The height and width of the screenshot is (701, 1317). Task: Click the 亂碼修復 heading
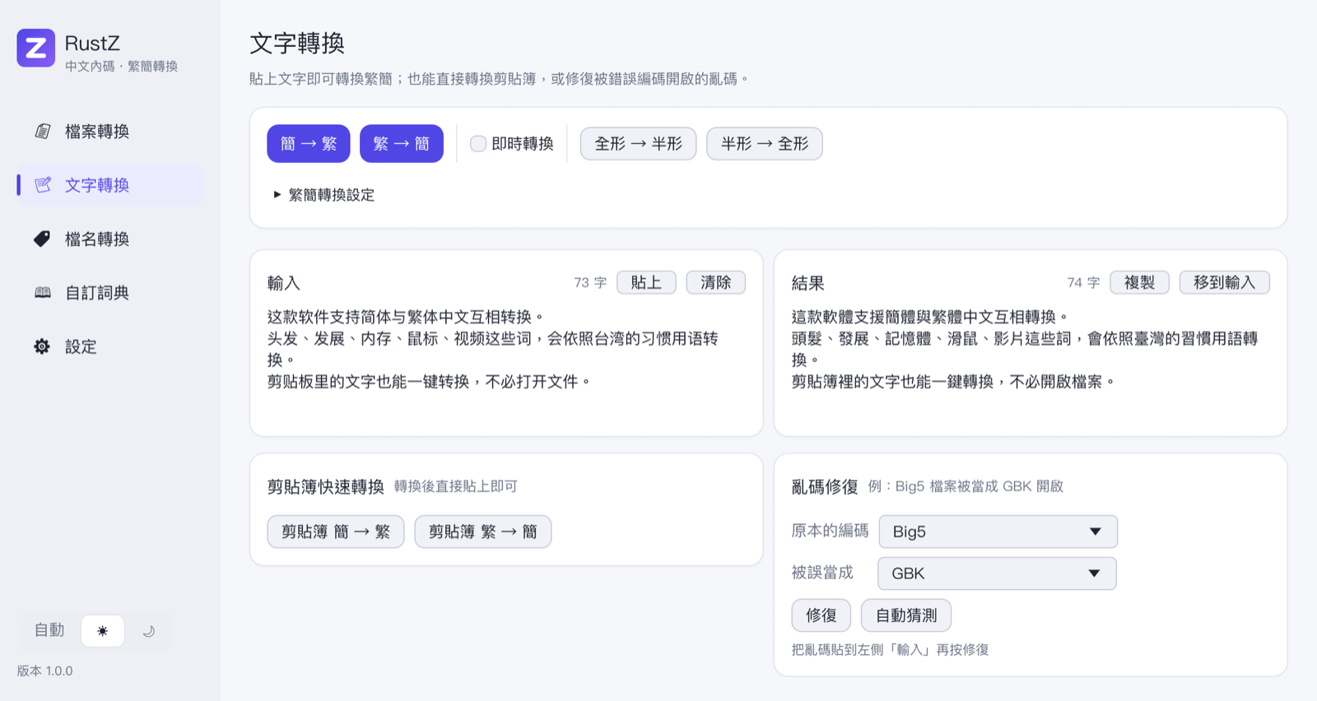coord(825,487)
